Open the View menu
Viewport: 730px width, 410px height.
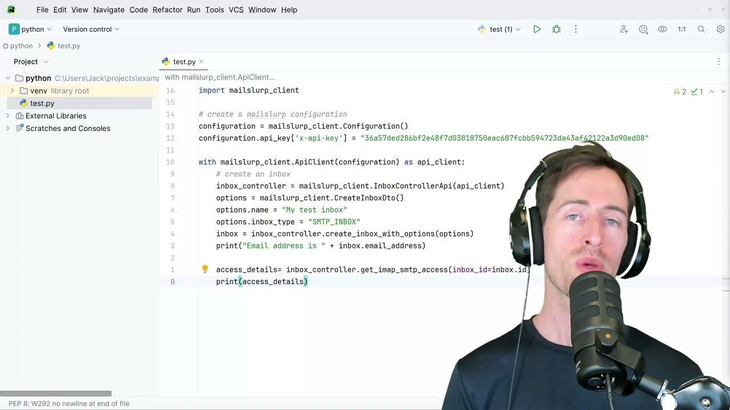pyautogui.click(x=80, y=10)
